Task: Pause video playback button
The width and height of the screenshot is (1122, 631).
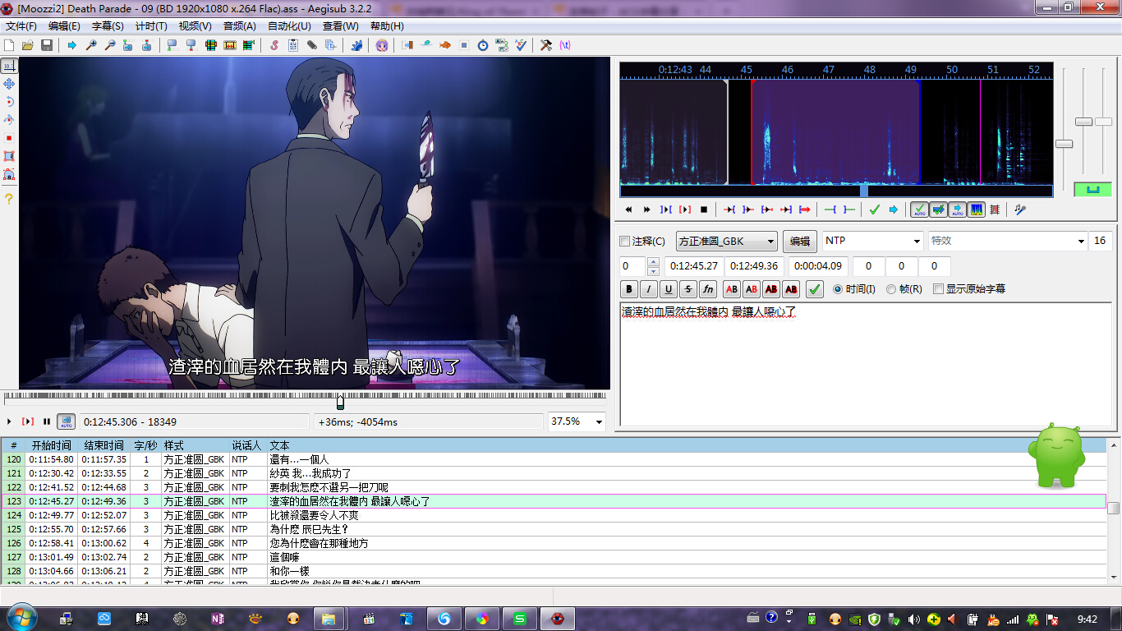Action: [47, 421]
